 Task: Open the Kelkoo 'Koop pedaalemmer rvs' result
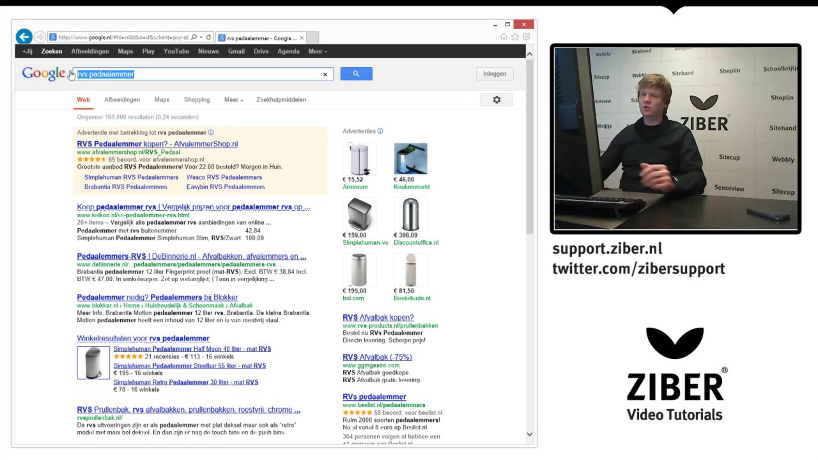tap(194, 207)
